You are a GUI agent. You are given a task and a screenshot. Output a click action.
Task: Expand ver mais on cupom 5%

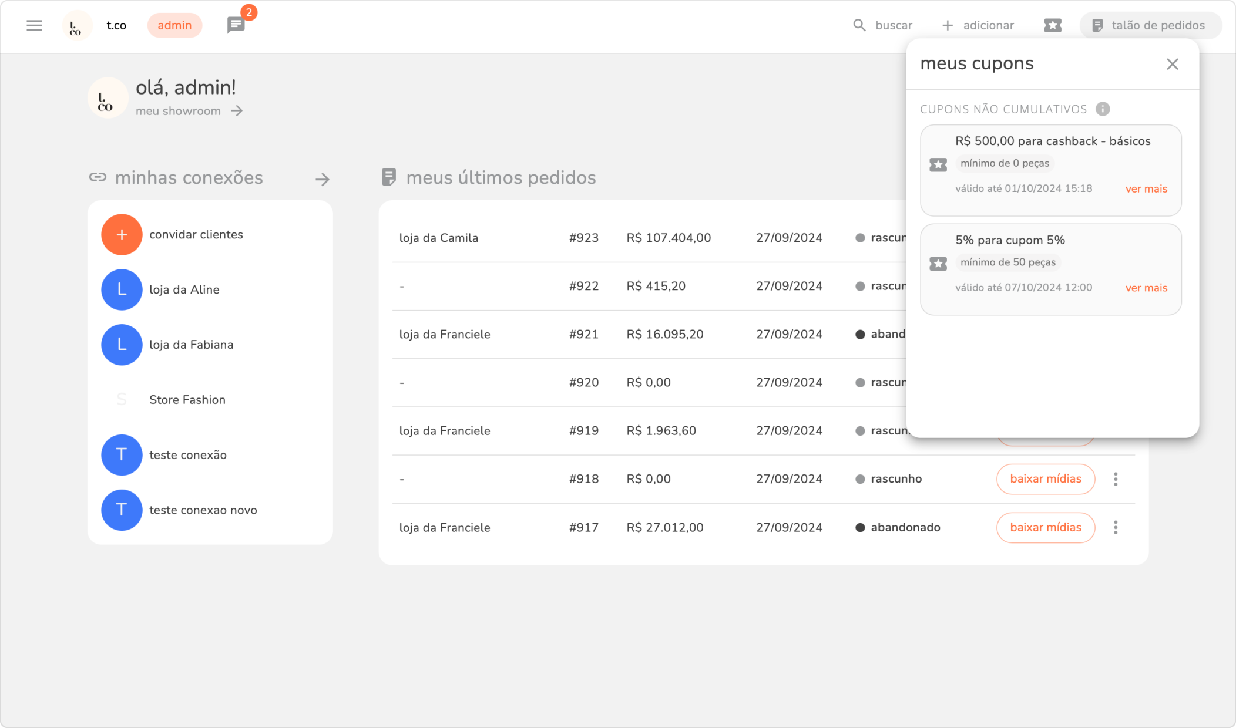(1146, 288)
